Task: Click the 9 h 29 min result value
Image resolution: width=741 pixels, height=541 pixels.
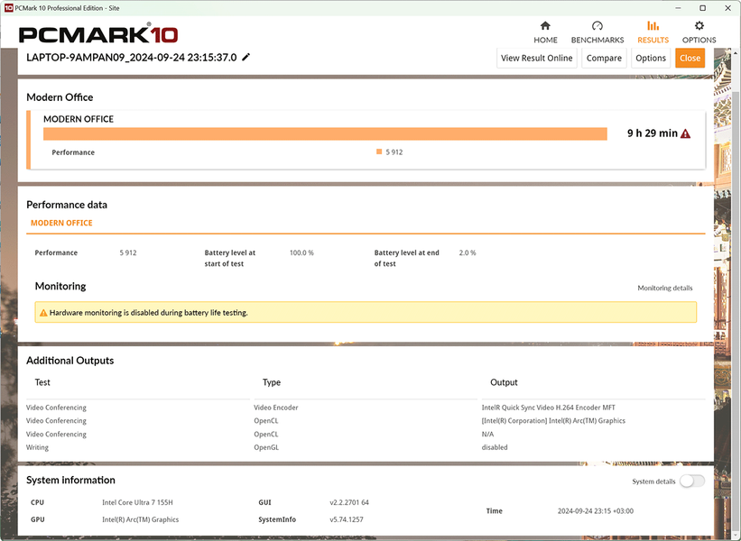Action: [653, 133]
